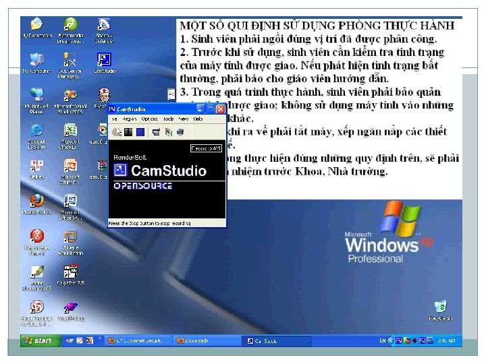Click the 'Record to AVI' label in CamStudio
The image size is (486, 364).
click(x=206, y=148)
